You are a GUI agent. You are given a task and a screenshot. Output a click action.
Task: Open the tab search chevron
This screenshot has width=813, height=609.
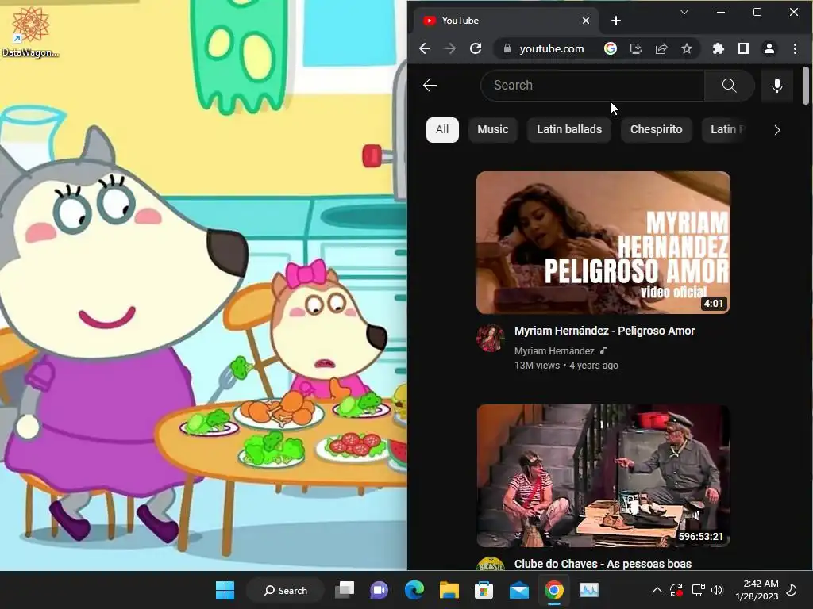point(684,12)
